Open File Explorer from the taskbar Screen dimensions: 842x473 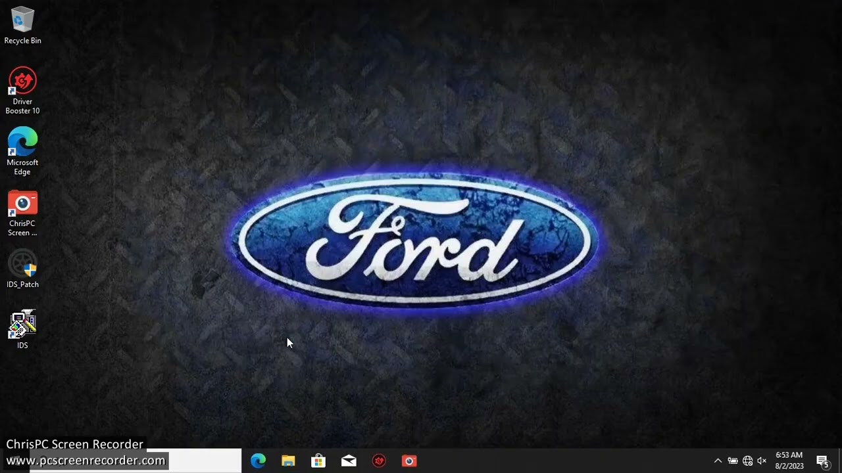[288, 461]
